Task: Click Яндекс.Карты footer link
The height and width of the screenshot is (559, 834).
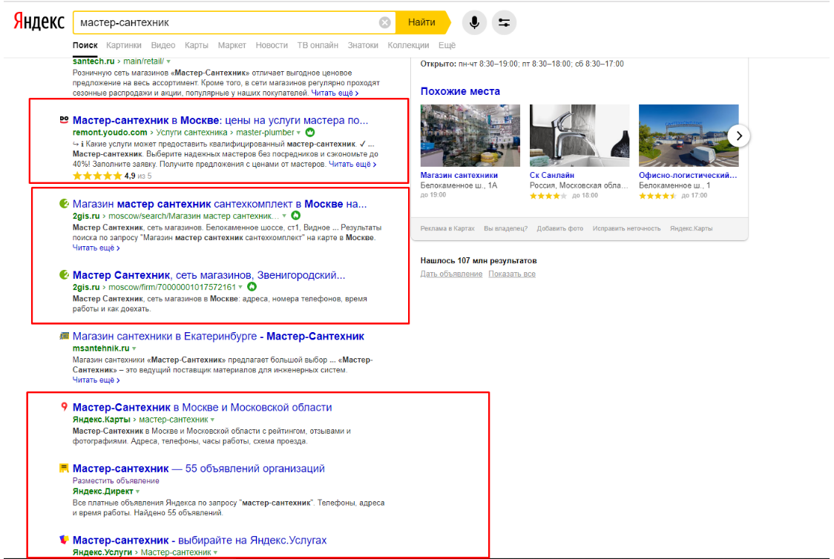Action: (691, 228)
